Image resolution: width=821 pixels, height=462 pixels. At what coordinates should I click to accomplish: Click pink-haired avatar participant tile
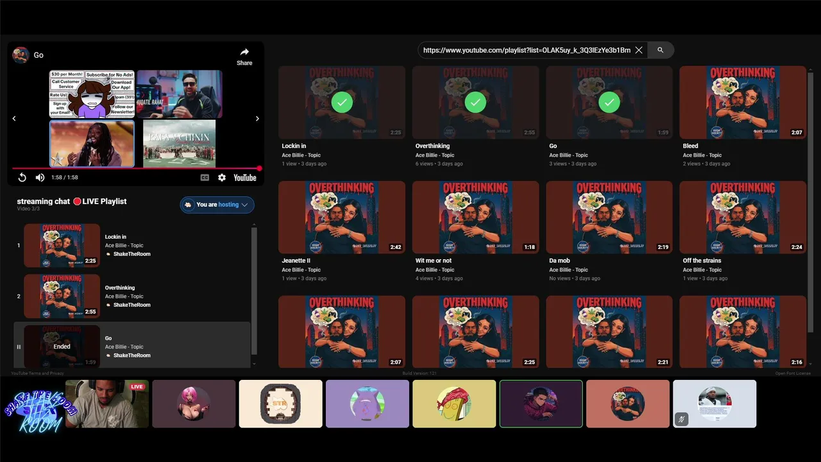point(194,404)
